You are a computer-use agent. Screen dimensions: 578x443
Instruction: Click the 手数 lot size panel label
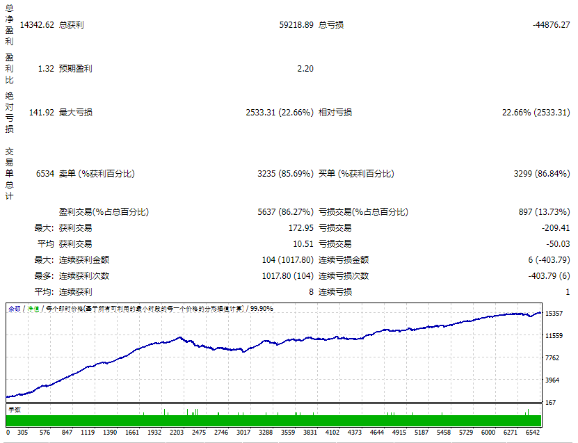coord(15,410)
